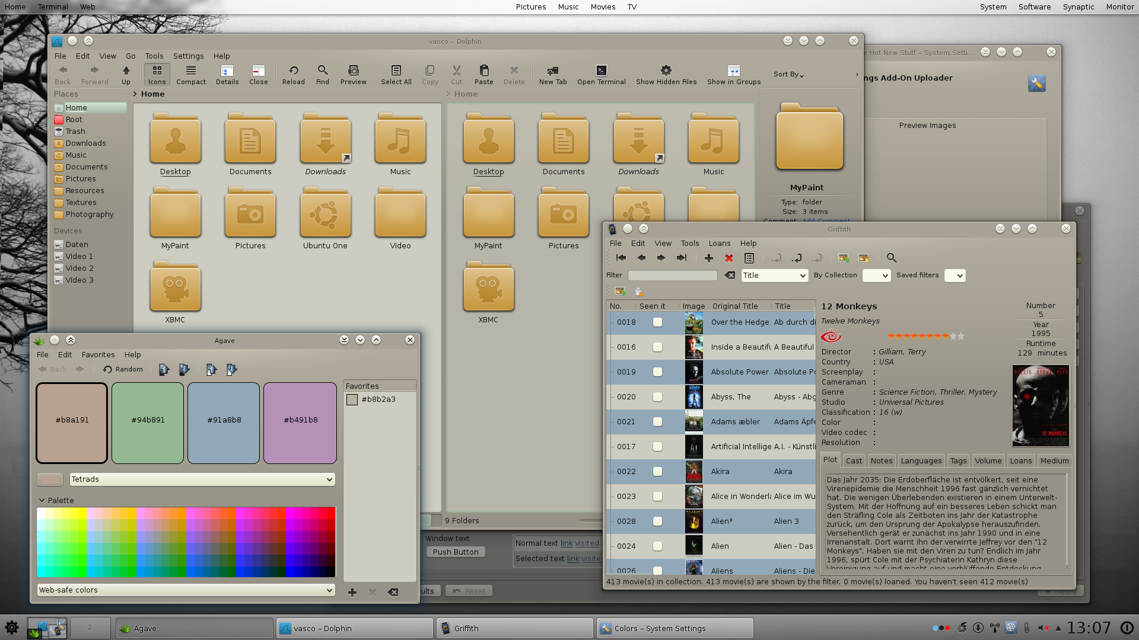Add favorite with plus icon in Agave
The height and width of the screenshot is (640, 1139).
pos(352,593)
